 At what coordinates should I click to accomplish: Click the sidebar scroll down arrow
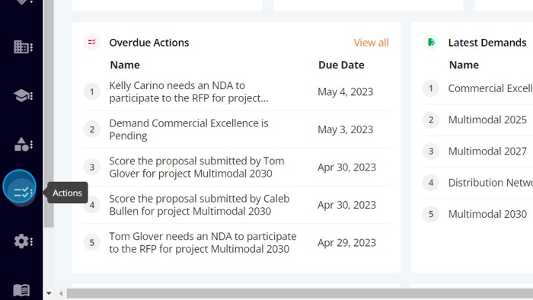point(49,293)
